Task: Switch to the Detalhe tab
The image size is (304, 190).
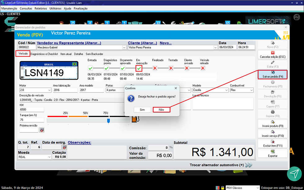Action: coord(78,54)
